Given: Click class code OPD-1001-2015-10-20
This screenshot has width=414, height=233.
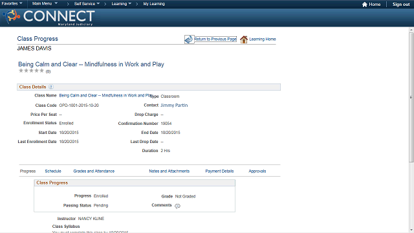Looking at the screenshot, I should point(79,105).
